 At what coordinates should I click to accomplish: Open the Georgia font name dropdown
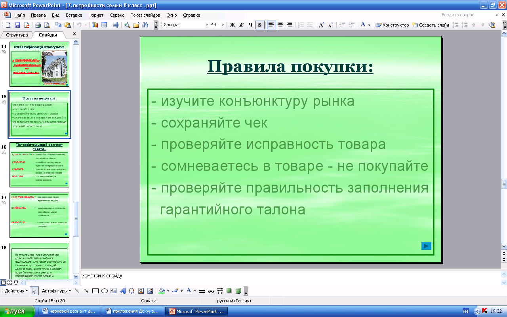point(207,25)
